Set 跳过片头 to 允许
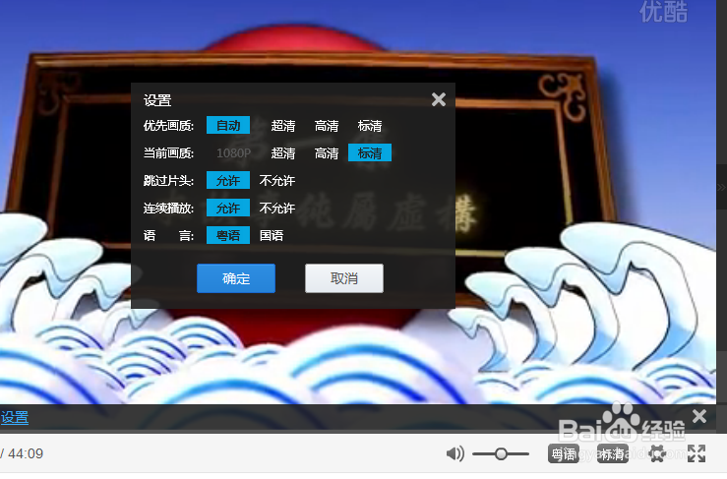This screenshot has width=727, height=479. (x=228, y=180)
